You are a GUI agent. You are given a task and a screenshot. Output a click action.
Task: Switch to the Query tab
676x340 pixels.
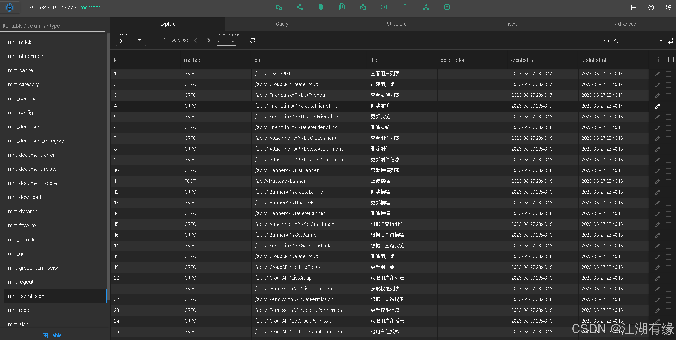[x=282, y=24]
